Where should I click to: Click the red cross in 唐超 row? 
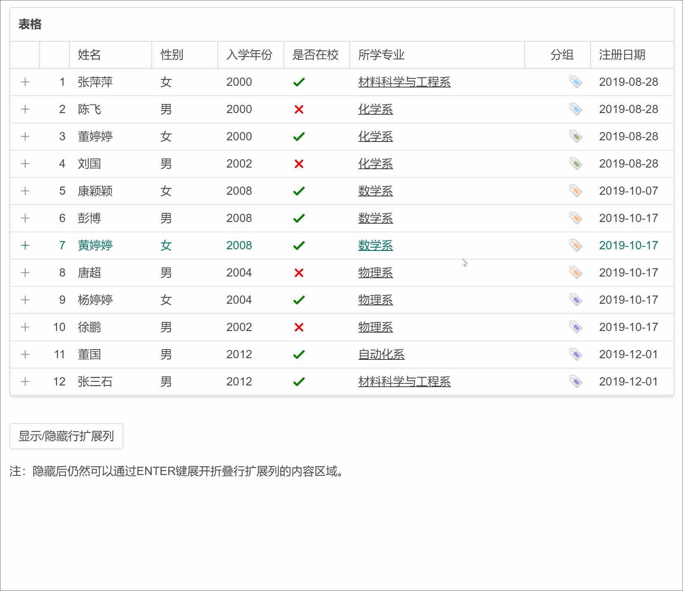tap(299, 273)
